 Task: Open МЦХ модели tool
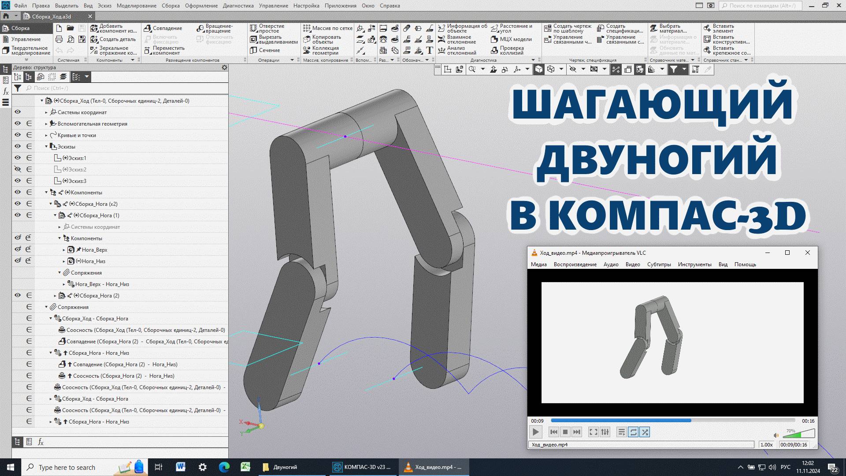[511, 39]
